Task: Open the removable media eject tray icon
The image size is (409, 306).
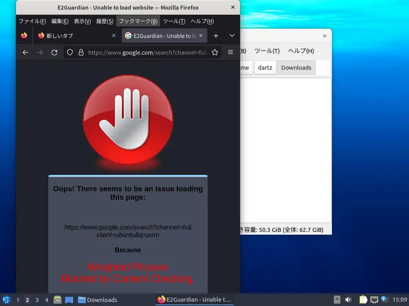Action: [x=337, y=300]
